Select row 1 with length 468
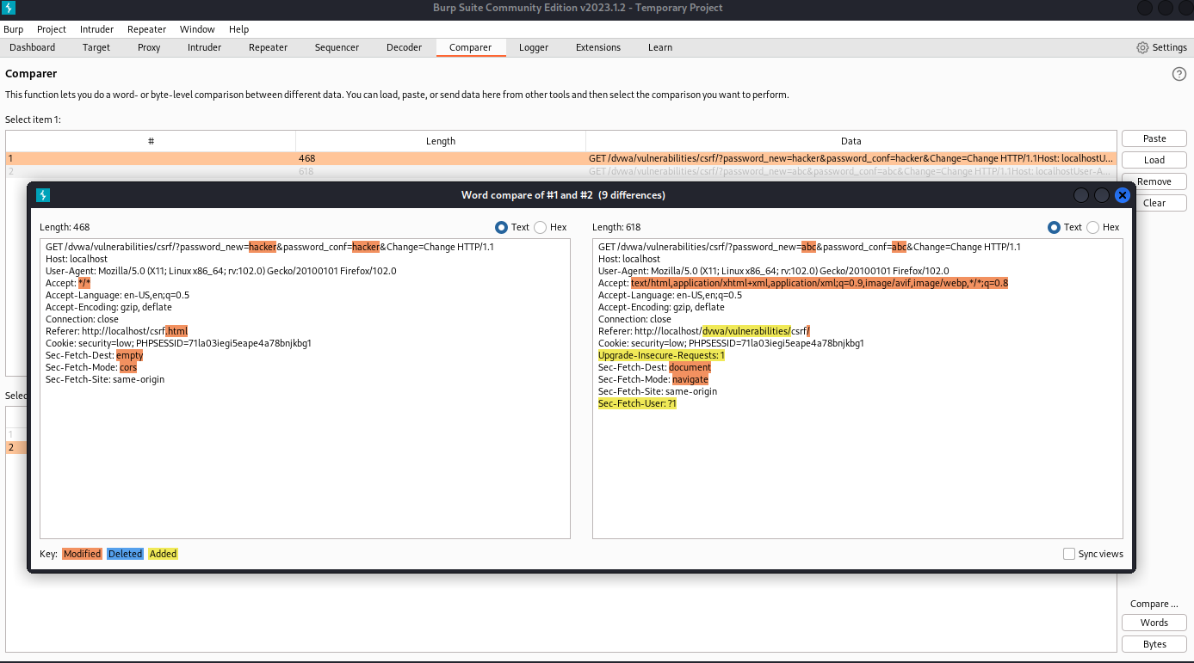 [560, 158]
